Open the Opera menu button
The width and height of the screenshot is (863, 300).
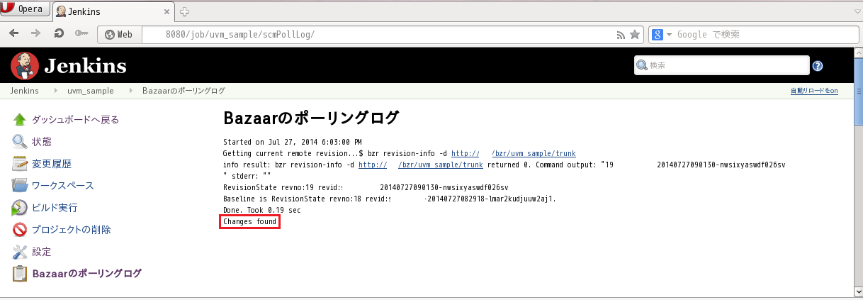point(25,10)
